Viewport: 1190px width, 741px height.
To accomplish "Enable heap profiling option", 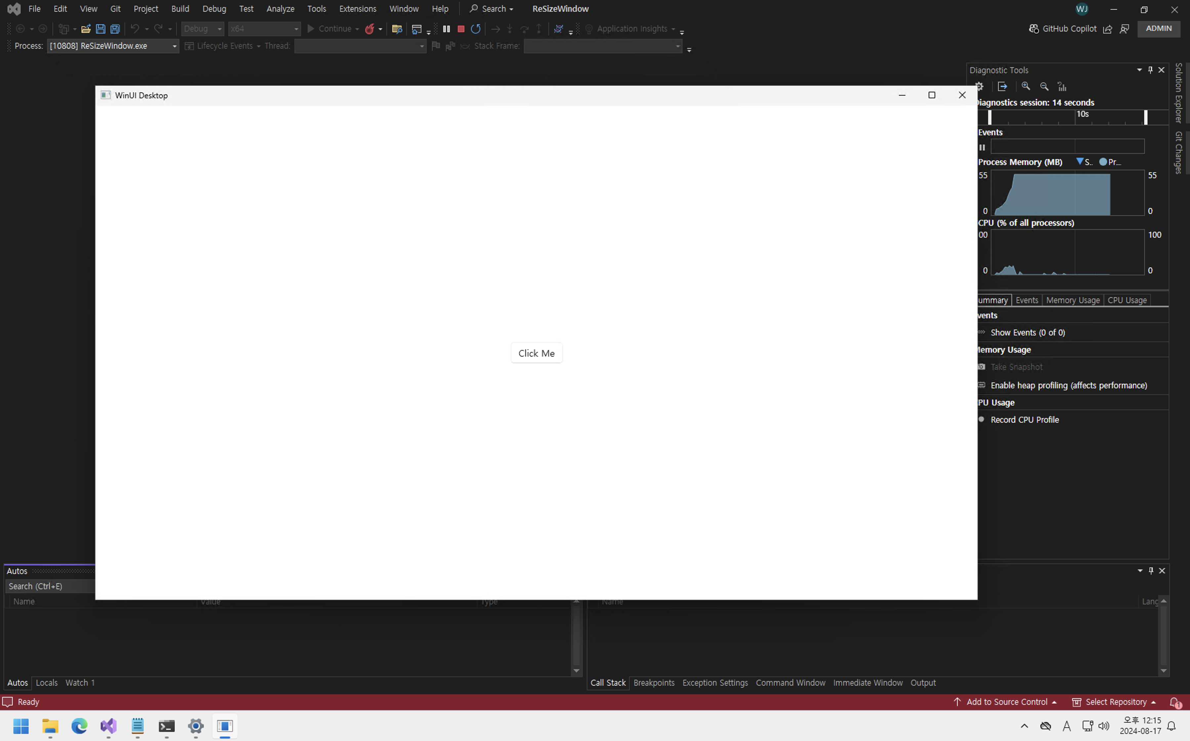I will pyautogui.click(x=1068, y=385).
